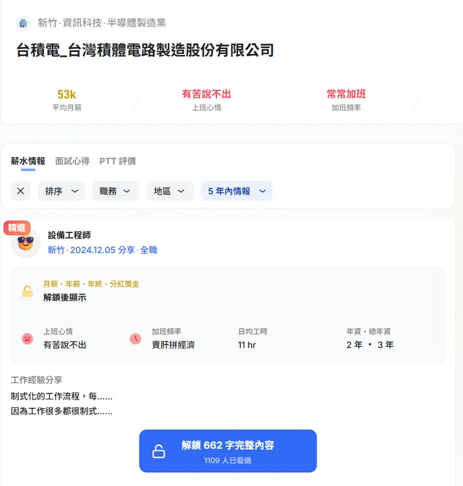This screenshot has height=486, width=463.
Task: Expand the 職務 job filter dropdown
Action: [x=116, y=191]
